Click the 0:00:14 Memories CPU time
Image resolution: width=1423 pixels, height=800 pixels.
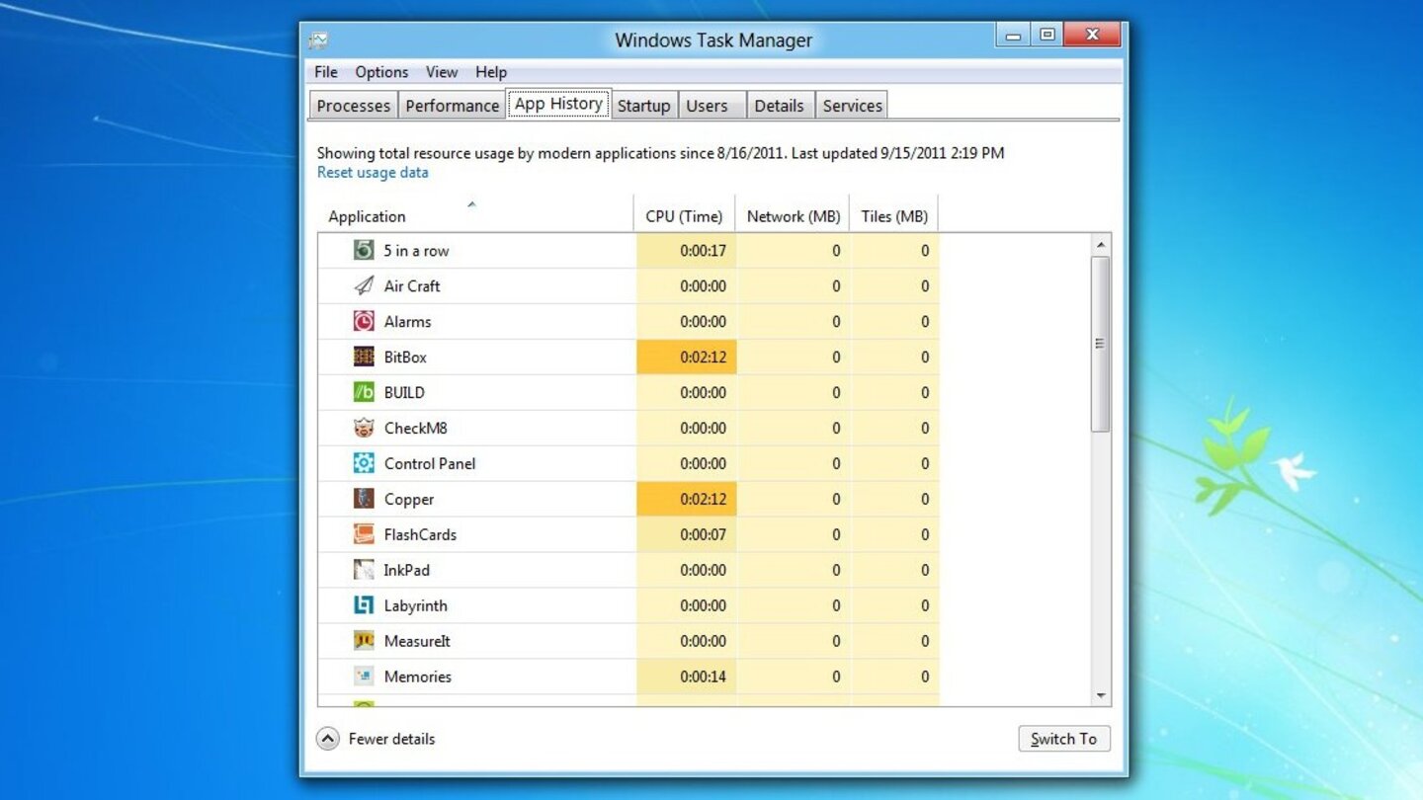tap(703, 678)
